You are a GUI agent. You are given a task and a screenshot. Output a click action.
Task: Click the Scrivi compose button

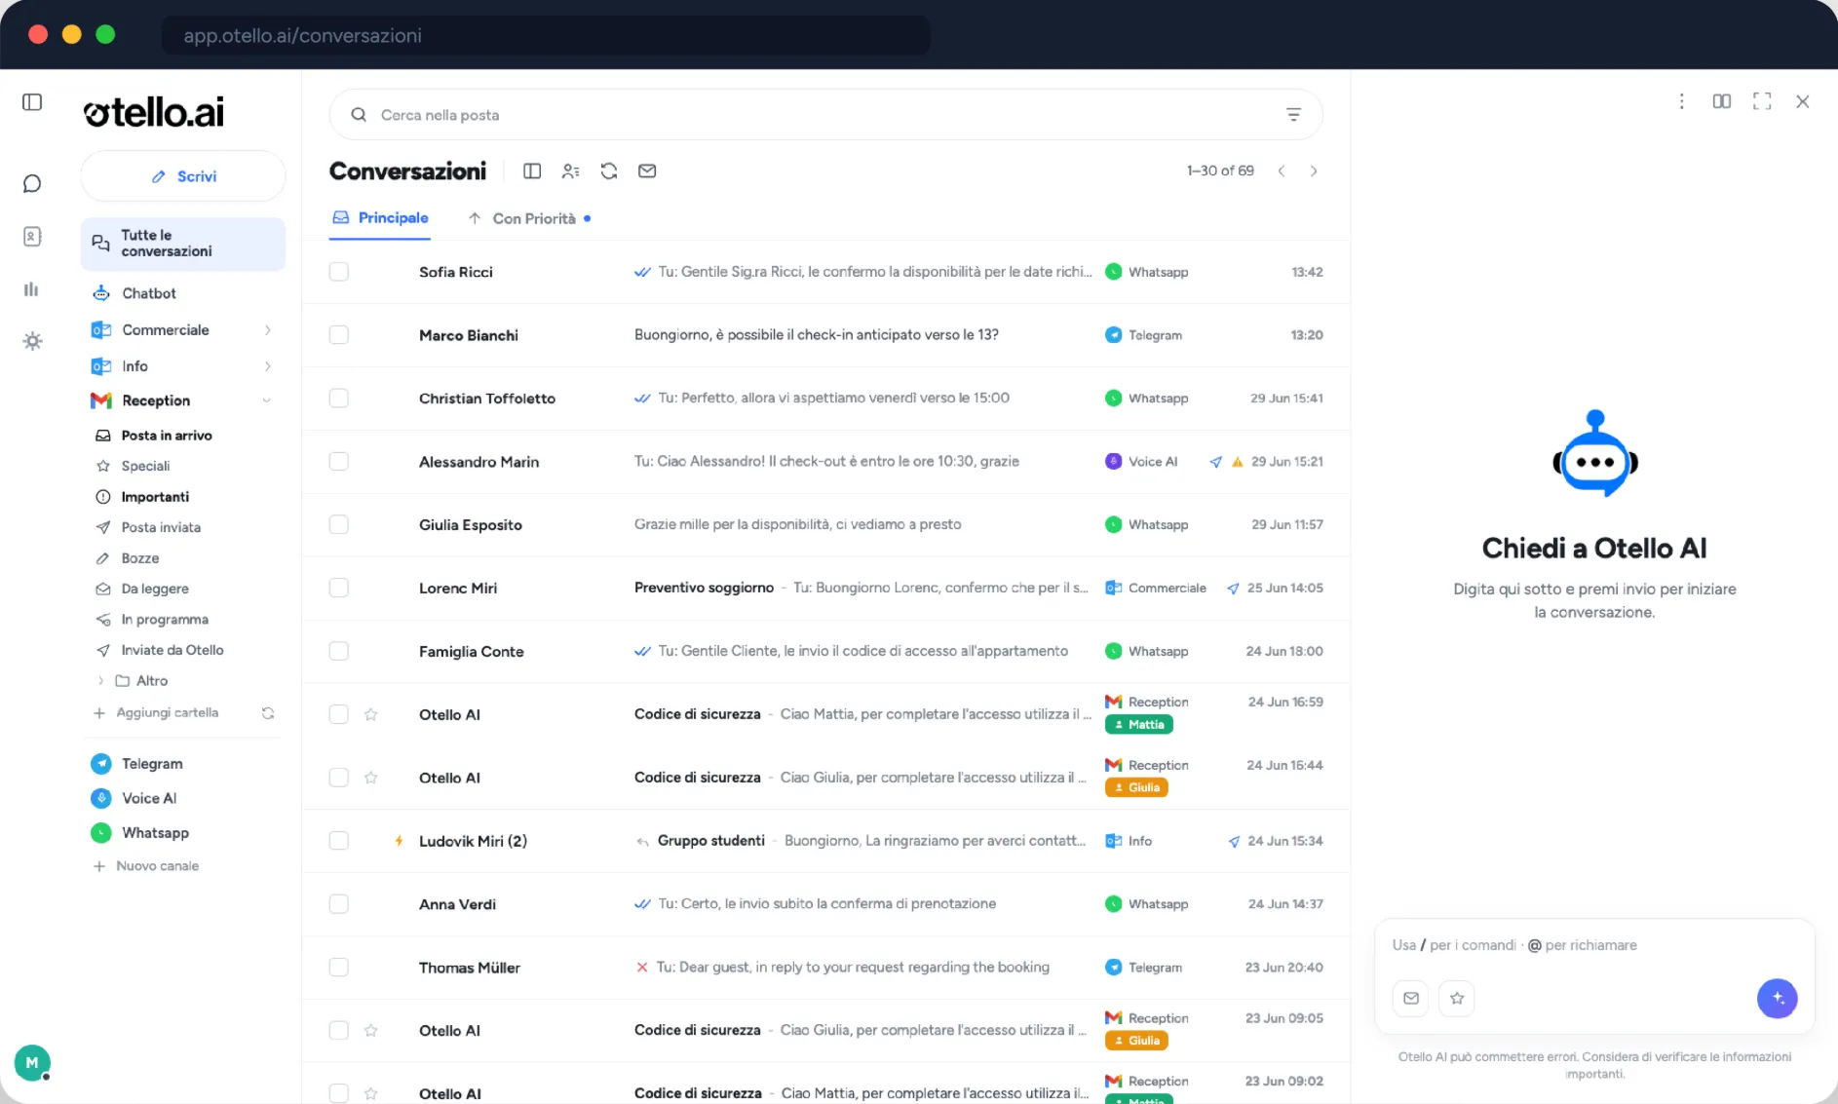183,176
